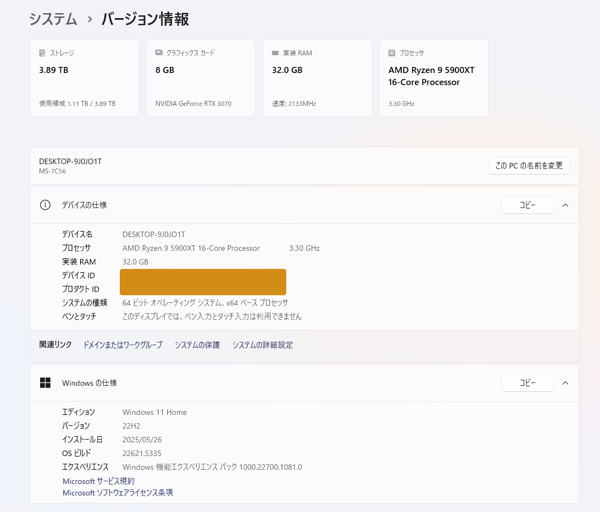The height and width of the screenshot is (512, 600).
Task: Click 速度: 2133MHz text
Action: point(294,104)
